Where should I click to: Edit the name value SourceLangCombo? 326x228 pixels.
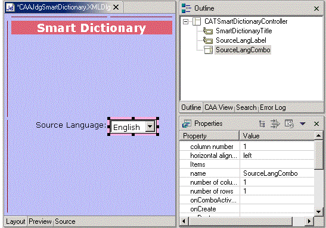pyautogui.click(x=277, y=173)
